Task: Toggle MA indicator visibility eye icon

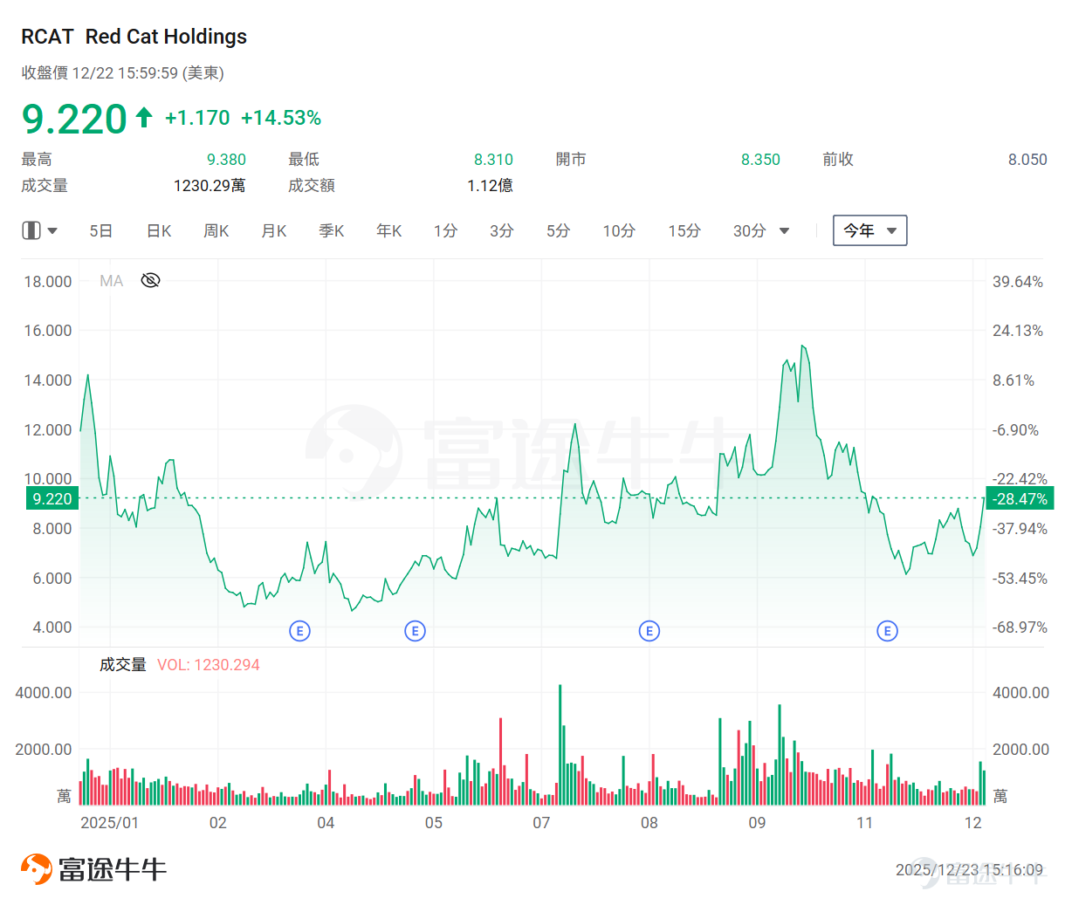Action: point(150,280)
